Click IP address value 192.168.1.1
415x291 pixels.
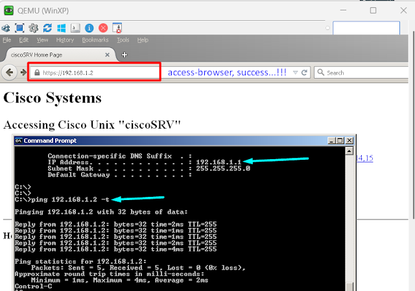219,162
